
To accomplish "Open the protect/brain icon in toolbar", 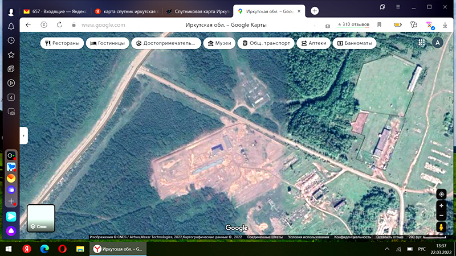I will 414,25.
